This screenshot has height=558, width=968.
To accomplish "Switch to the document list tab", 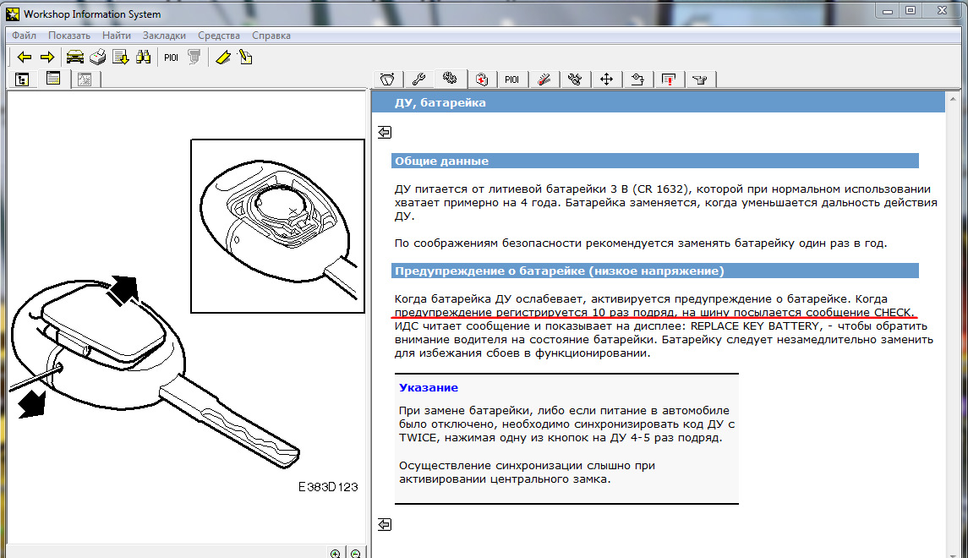I will [x=54, y=79].
